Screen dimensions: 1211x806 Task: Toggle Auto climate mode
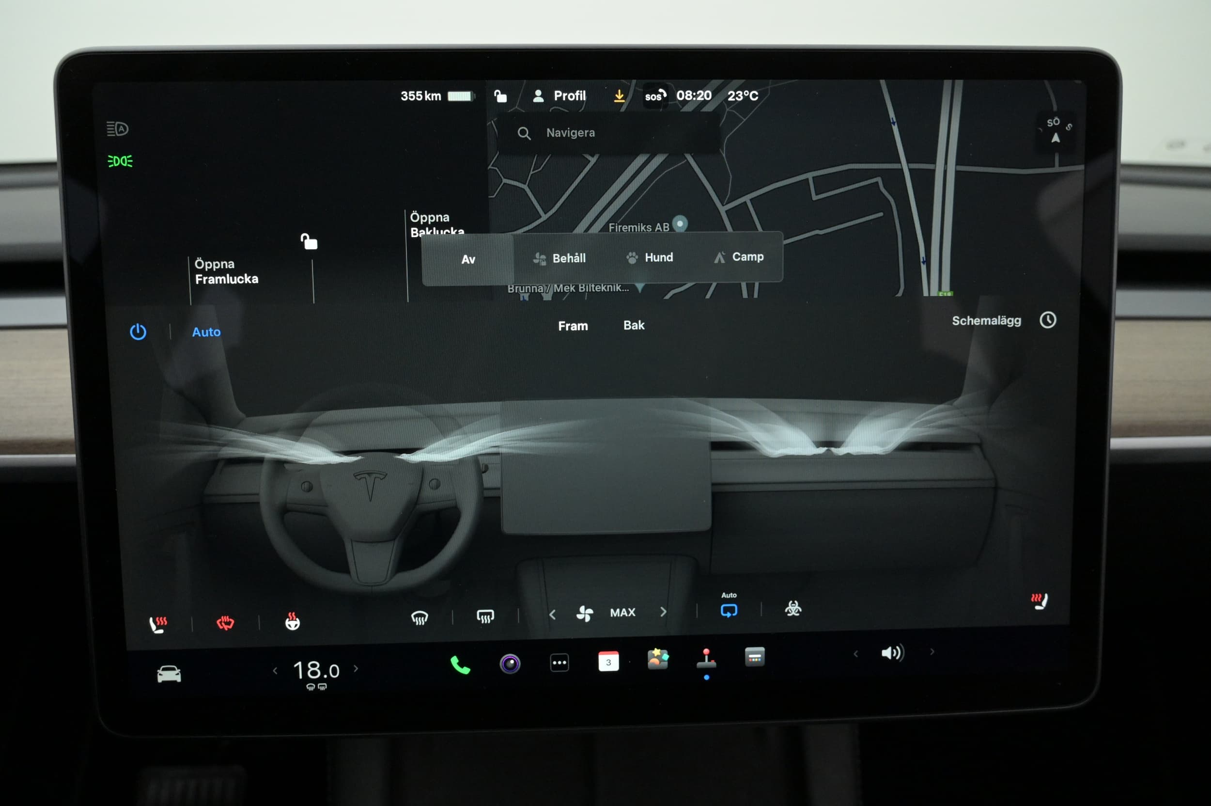[x=206, y=332]
